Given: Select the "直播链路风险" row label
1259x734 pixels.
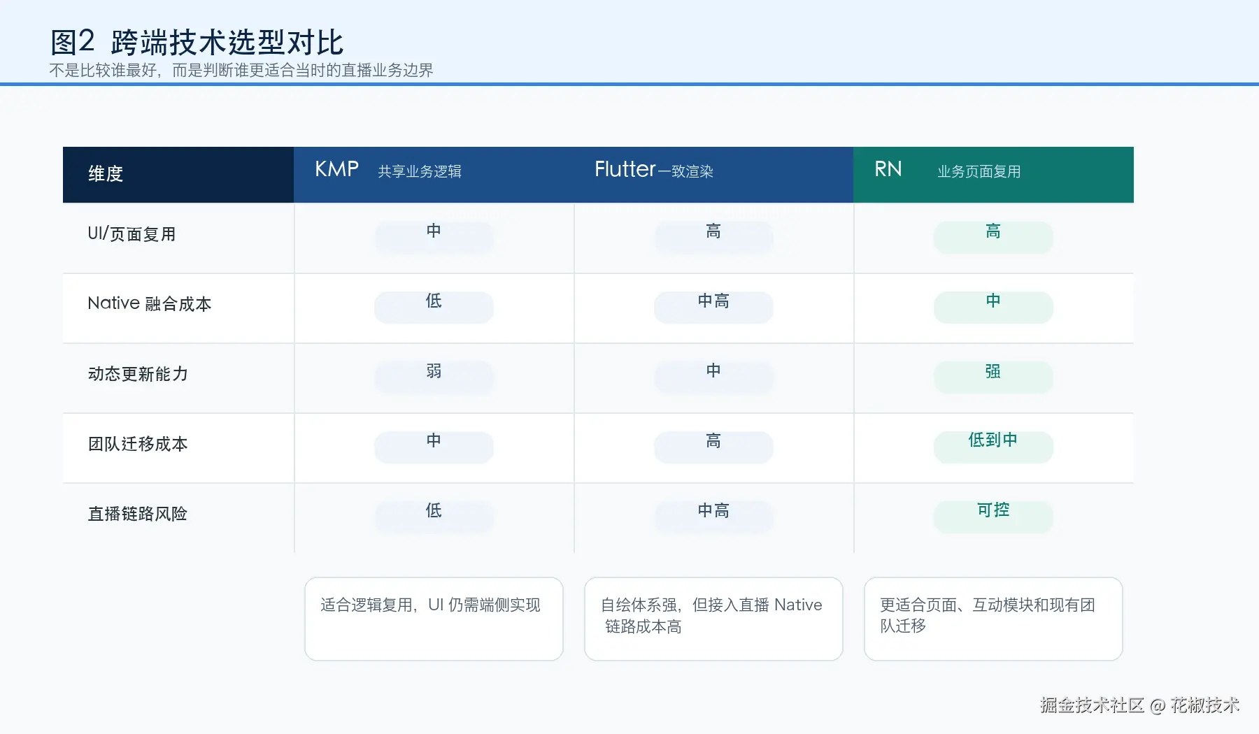Looking at the screenshot, I should (138, 514).
